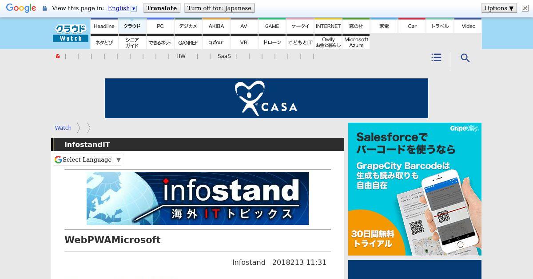Open the GAME tab
Screen dimensions: 533x279
pos(272,26)
